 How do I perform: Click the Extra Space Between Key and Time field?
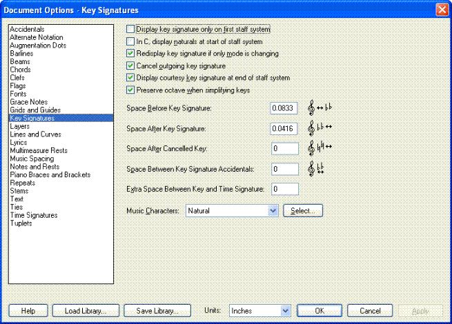[x=284, y=189]
